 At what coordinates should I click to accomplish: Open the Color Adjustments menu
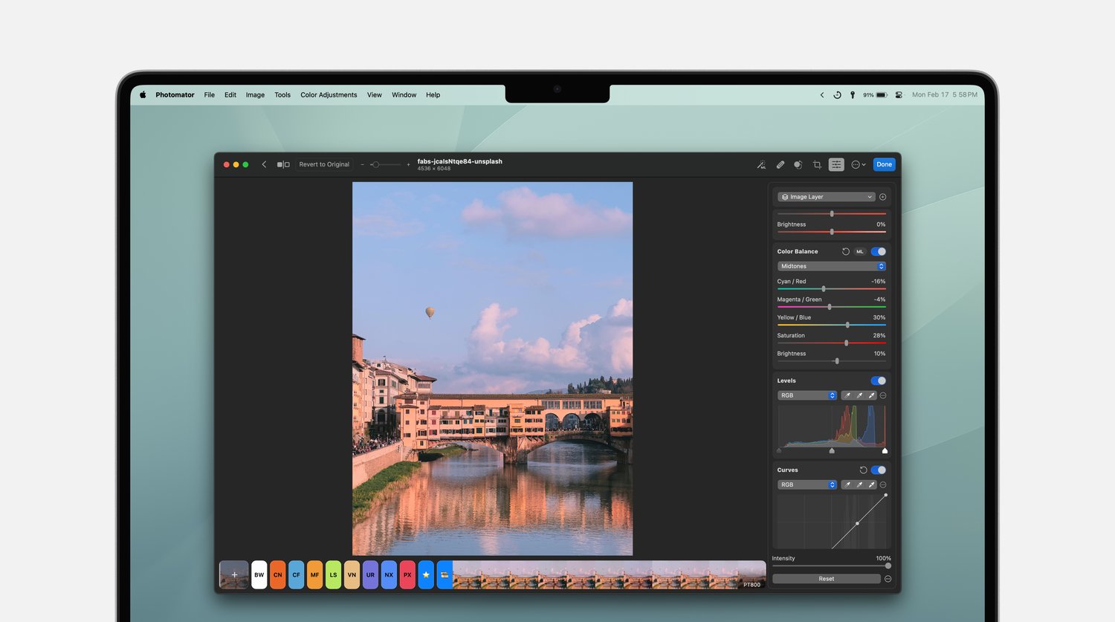pyautogui.click(x=329, y=95)
